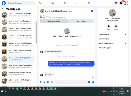Expand the Customize chat section

[x=112, y=34]
